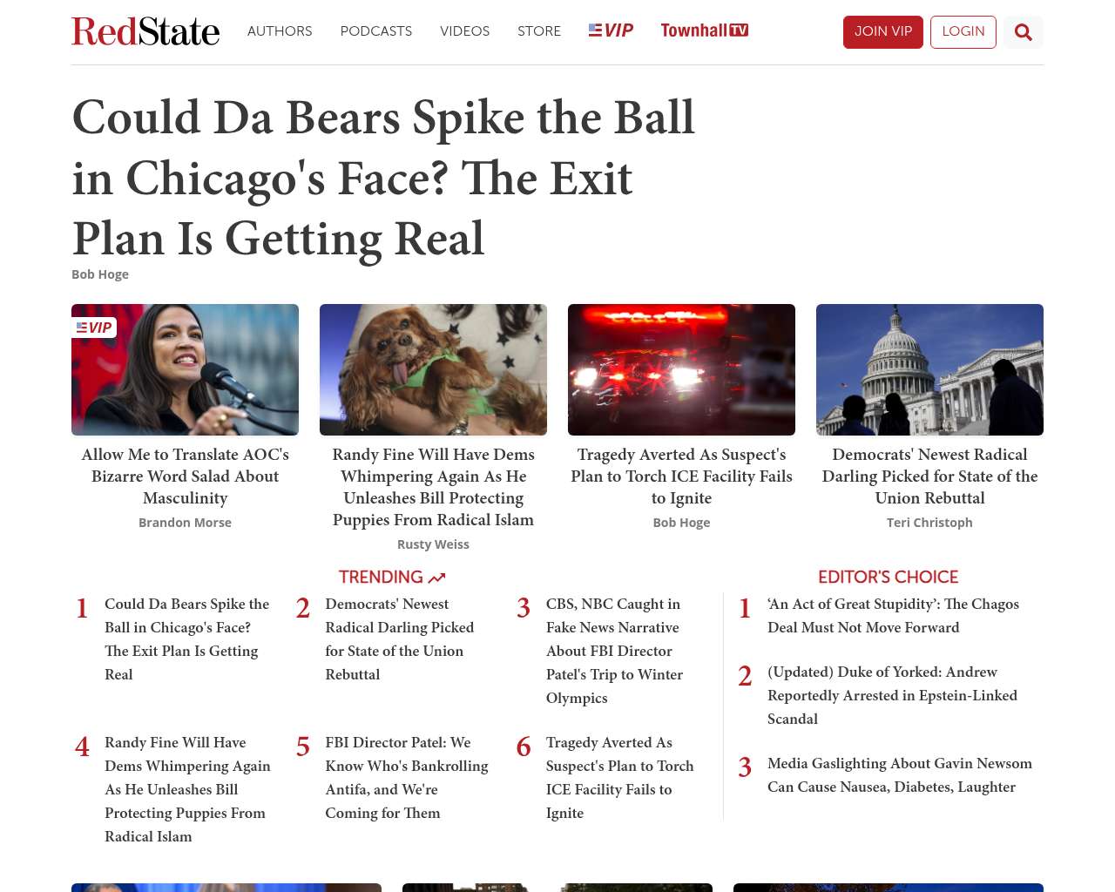This screenshot has height=892, width=1115.
Task: Open the Townhall TV logo link
Action: point(705,30)
